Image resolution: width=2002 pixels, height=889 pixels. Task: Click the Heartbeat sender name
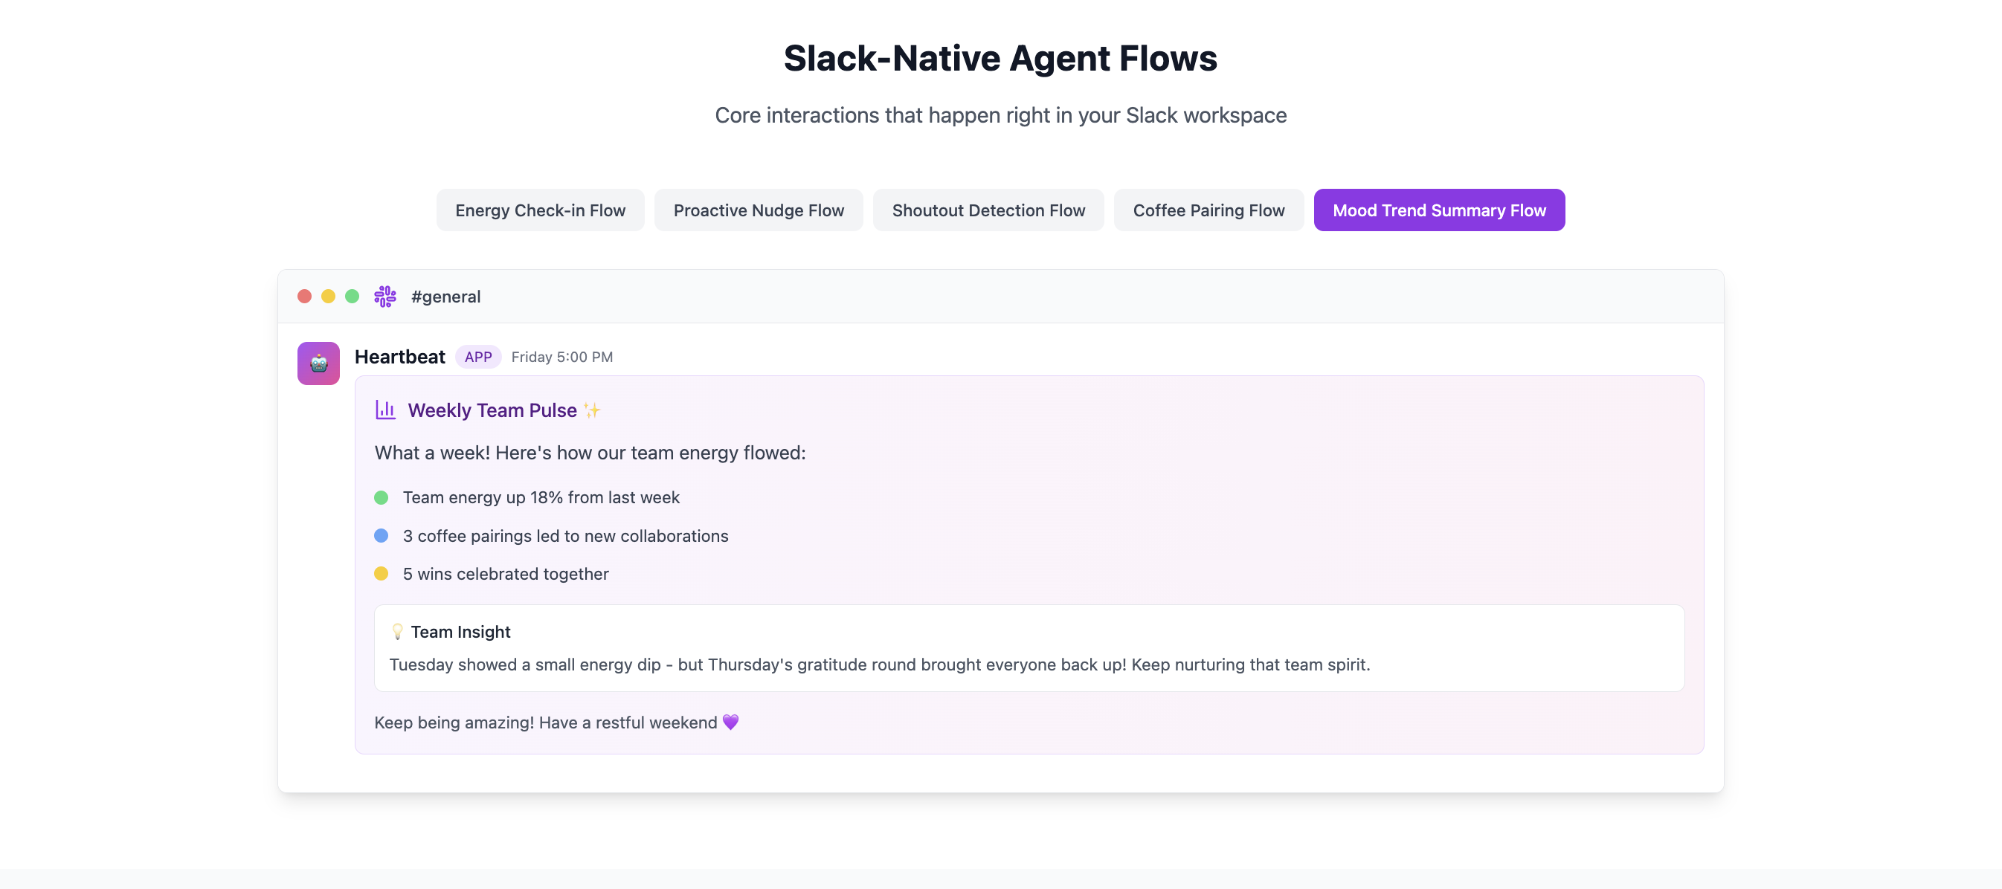click(x=399, y=357)
